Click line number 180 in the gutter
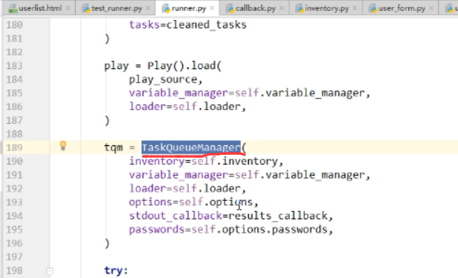 14,24
